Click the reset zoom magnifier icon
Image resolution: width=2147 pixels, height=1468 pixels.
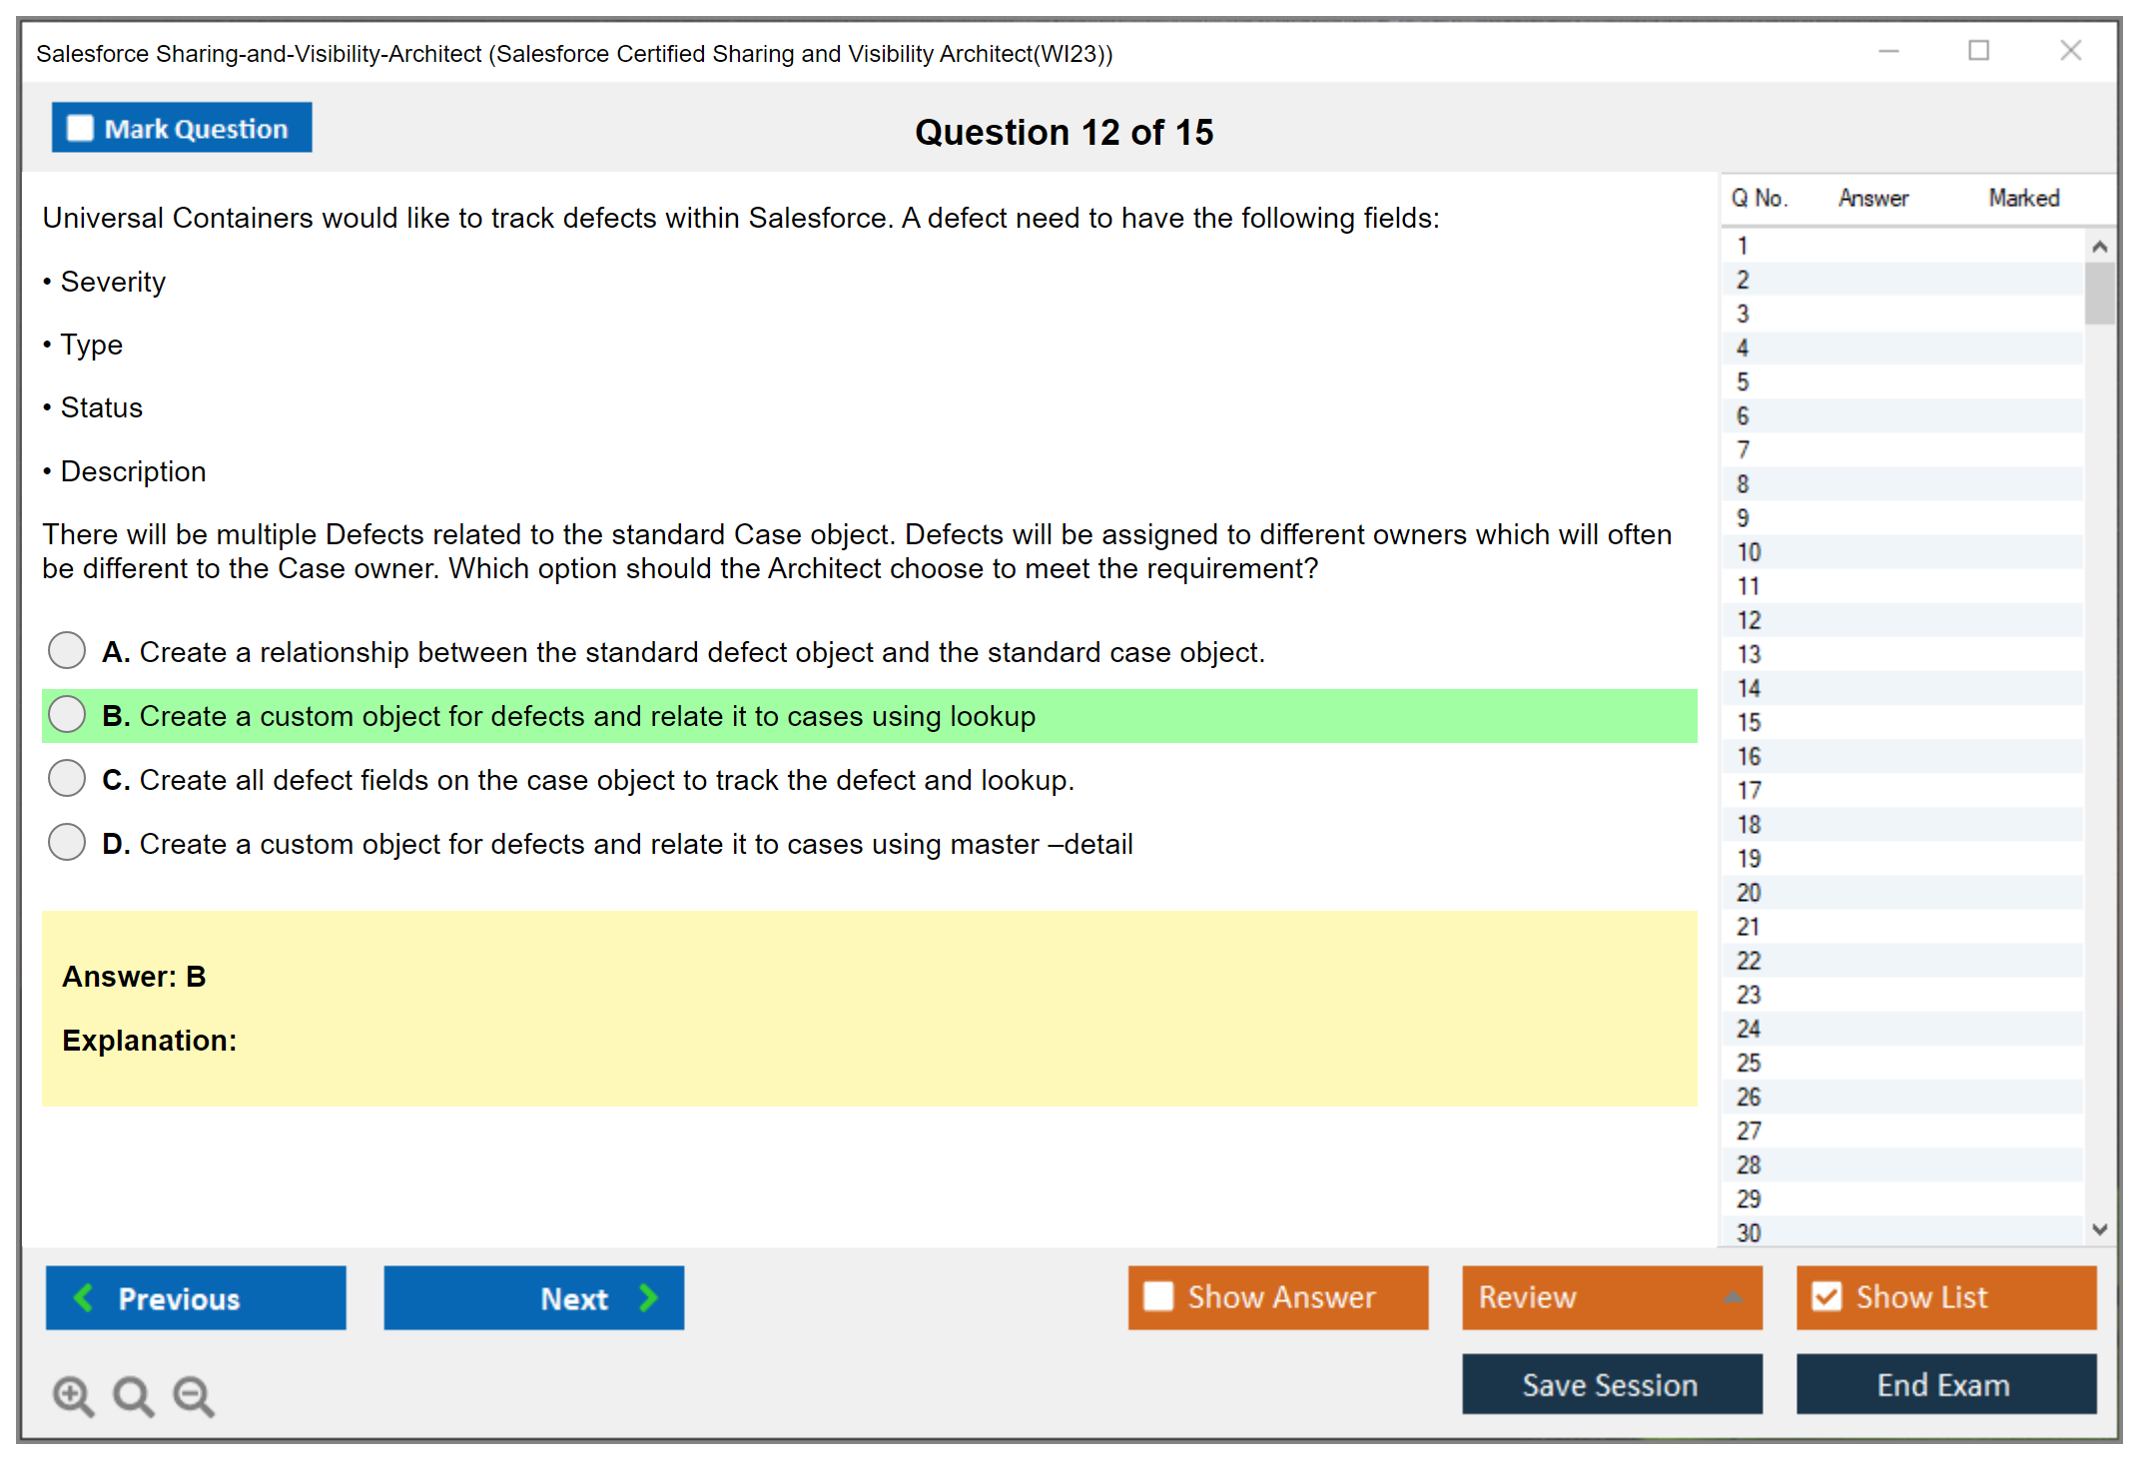[x=133, y=1395]
